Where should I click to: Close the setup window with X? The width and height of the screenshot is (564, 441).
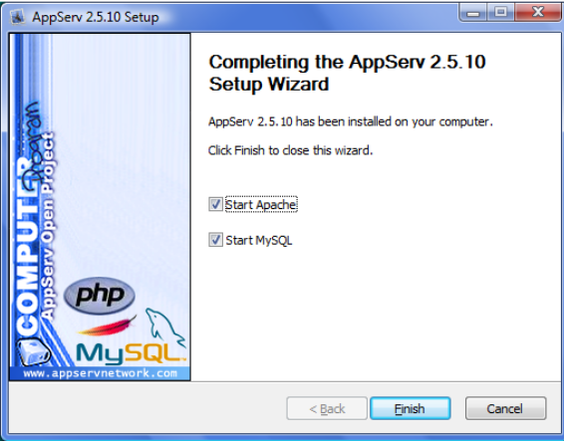(x=537, y=13)
